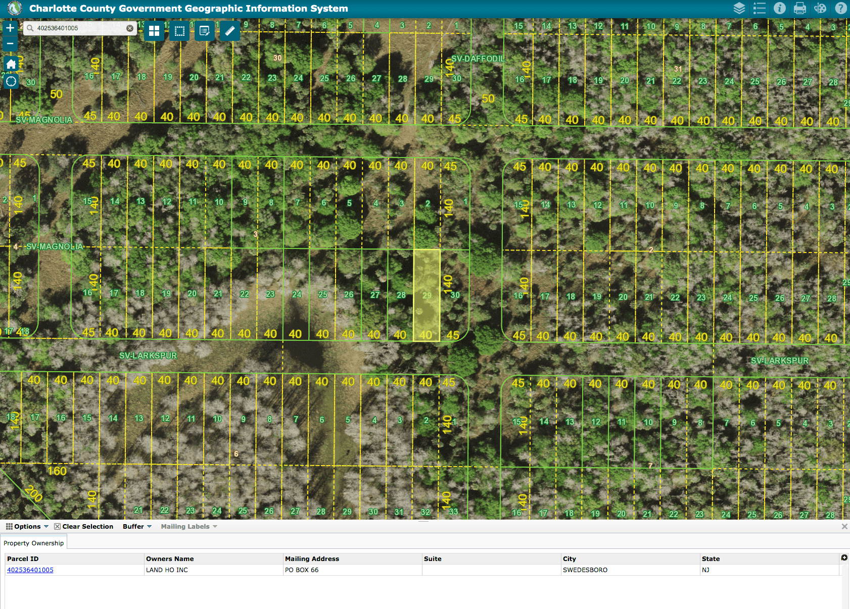Open the Options dropdown menu

click(27, 526)
